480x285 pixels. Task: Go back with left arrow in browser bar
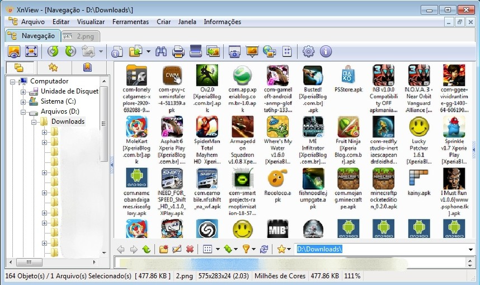(121, 250)
